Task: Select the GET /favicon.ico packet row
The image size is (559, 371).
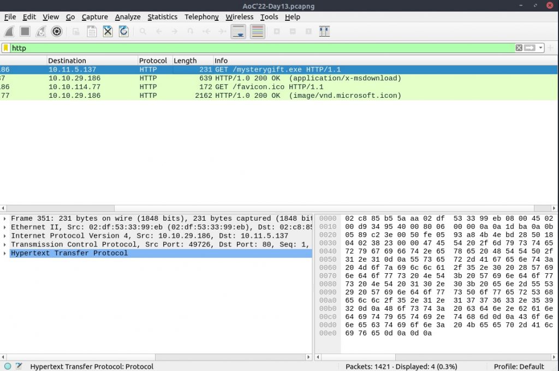Action: pos(269,87)
